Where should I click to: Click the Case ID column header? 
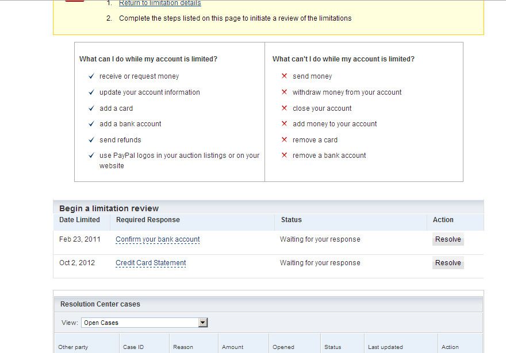[x=133, y=347]
